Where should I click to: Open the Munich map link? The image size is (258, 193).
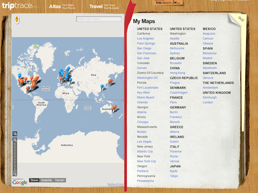pos(175,122)
